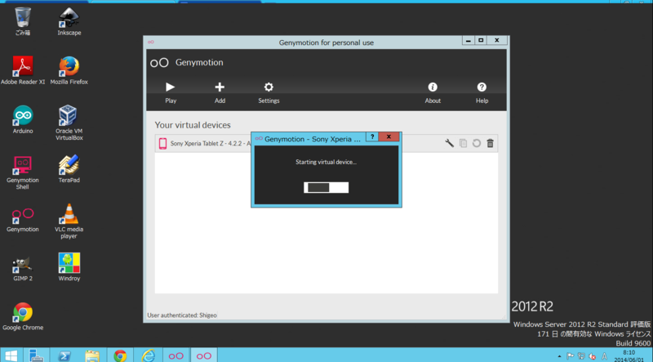
Task: Click the Recycle Bin desktop icon
Action: [23, 22]
